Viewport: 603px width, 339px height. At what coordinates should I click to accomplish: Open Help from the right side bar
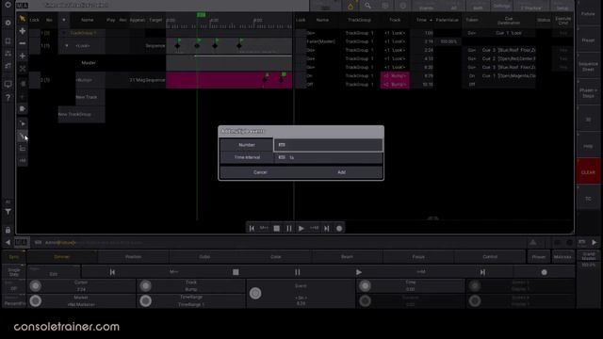[x=588, y=146]
